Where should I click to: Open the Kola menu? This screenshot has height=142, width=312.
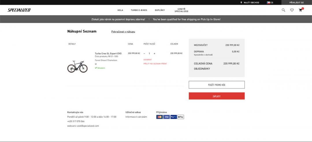[120, 10]
